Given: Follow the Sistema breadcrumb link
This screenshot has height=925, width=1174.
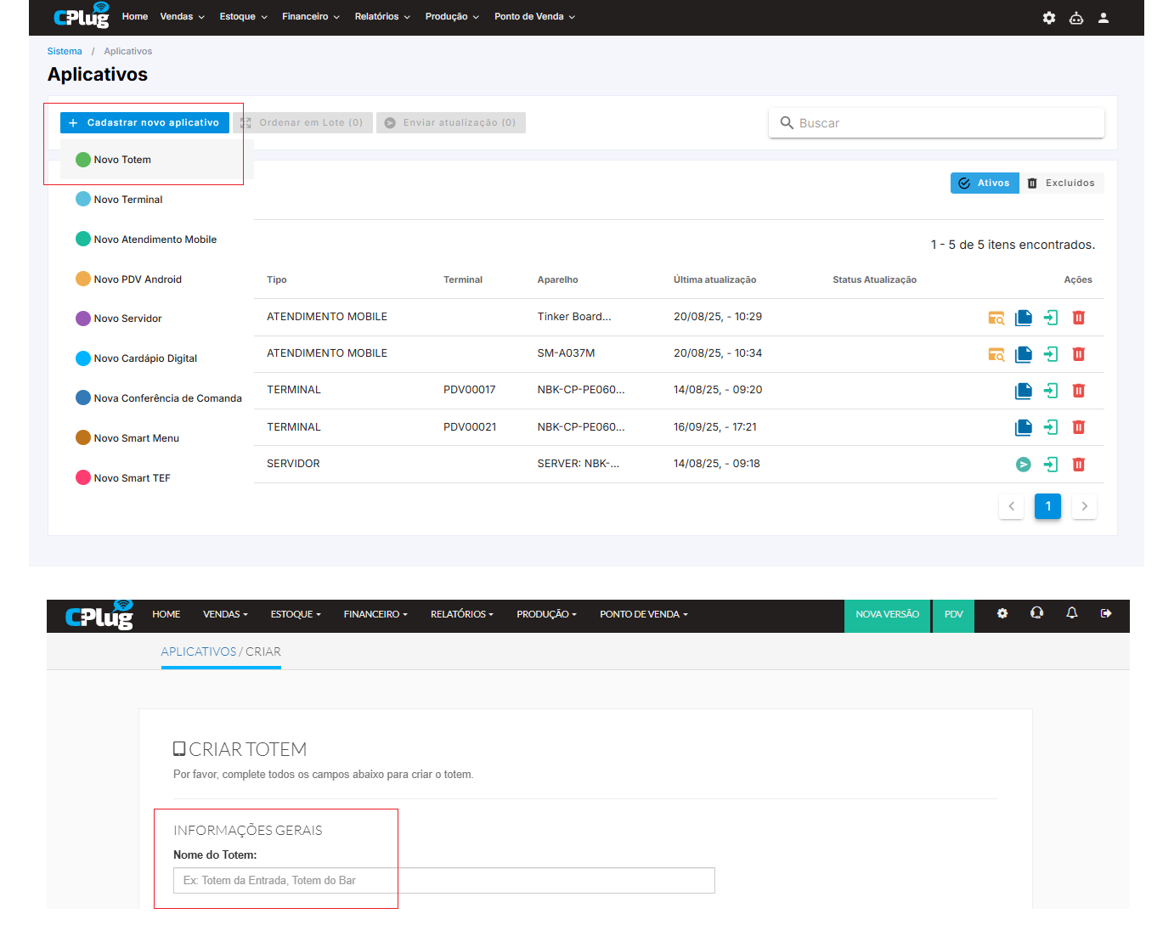Looking at the screenshot, I should pos(65,52).
